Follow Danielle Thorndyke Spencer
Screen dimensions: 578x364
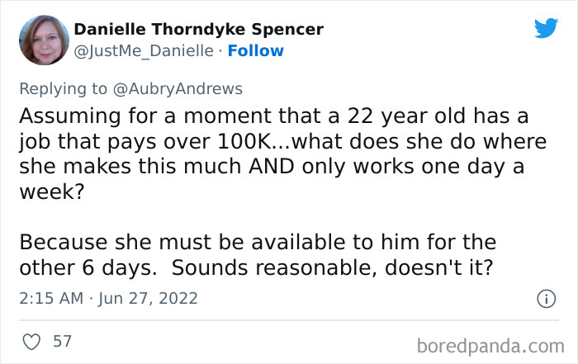tap(256, 51)
